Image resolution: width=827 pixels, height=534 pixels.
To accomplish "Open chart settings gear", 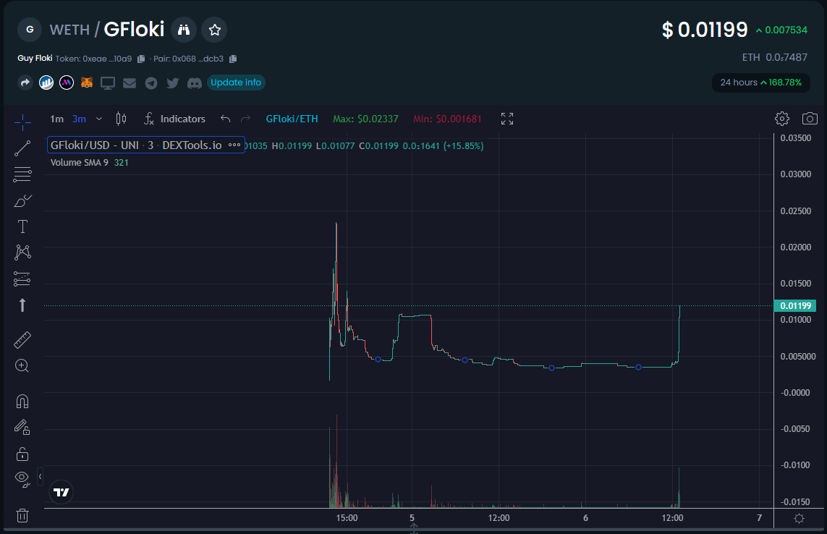I will tap(782, 119).
